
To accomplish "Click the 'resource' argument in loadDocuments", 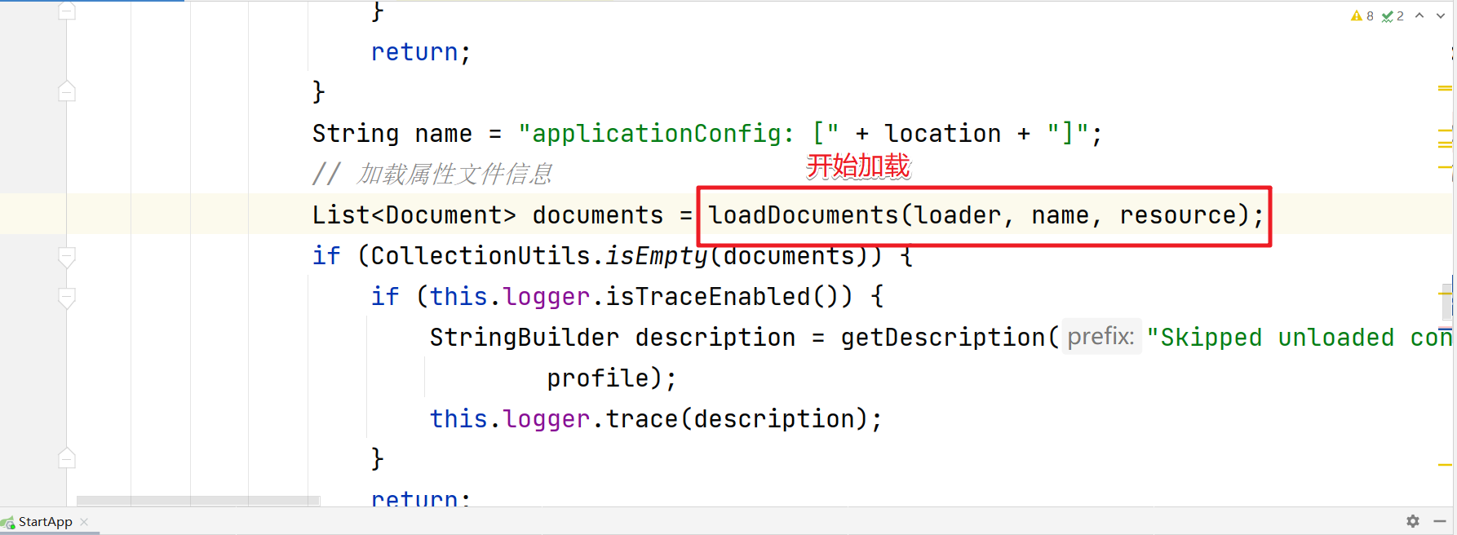I will point(1178,215).
